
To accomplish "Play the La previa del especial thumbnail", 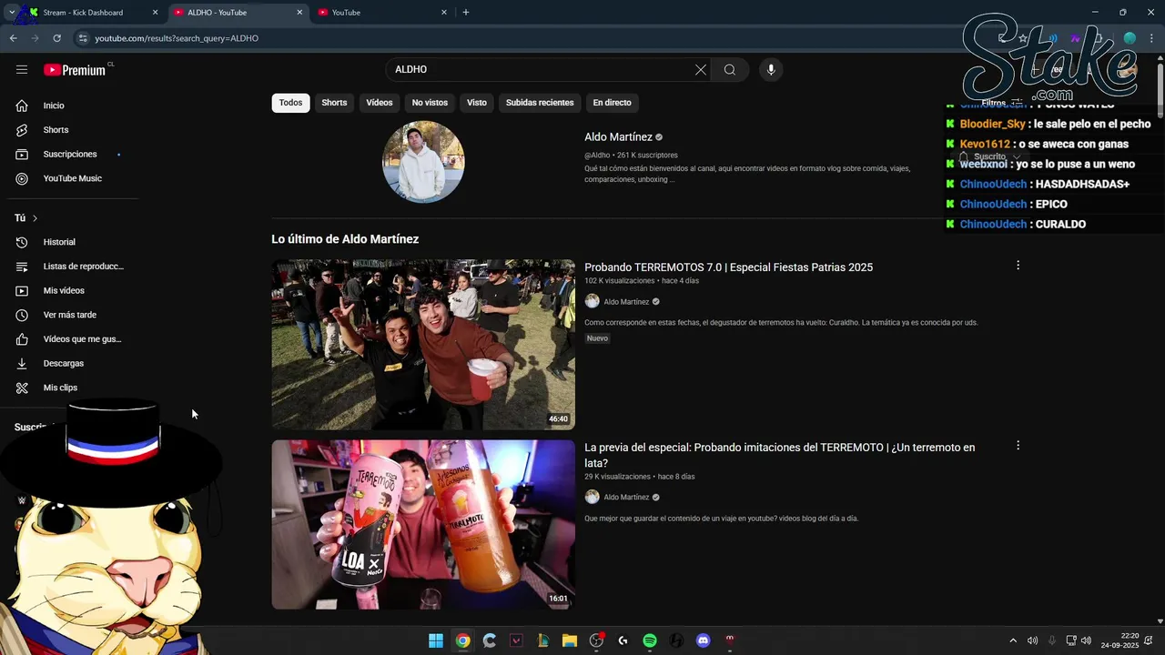I will [x=423, y=525].
